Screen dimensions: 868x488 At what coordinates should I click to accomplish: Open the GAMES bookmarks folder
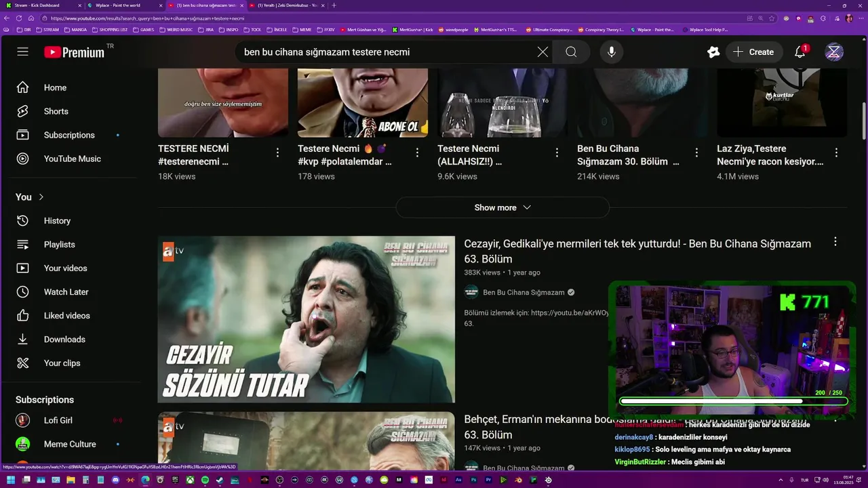click(144, 30)
